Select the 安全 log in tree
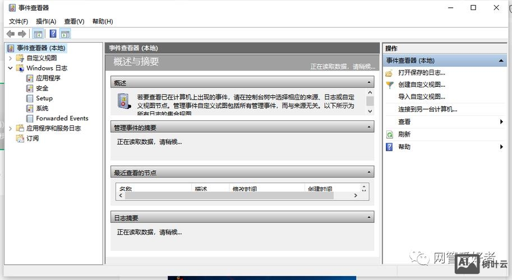512x280 pixels. pos(42,88)
